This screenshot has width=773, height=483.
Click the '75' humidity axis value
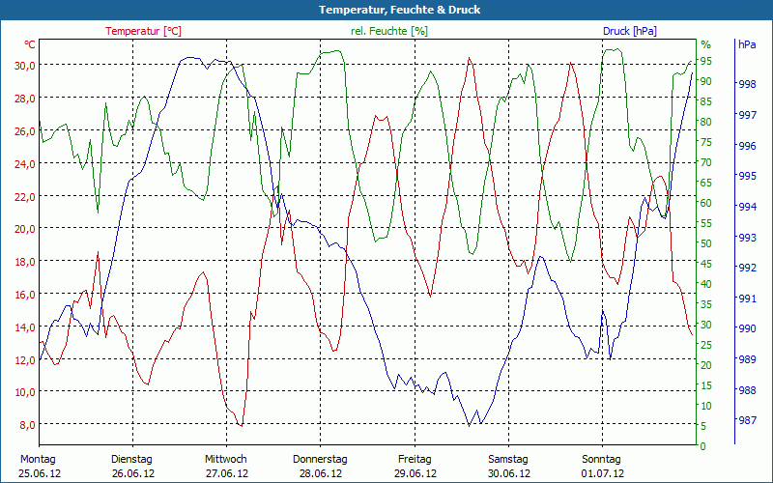[x=706, y=142]
